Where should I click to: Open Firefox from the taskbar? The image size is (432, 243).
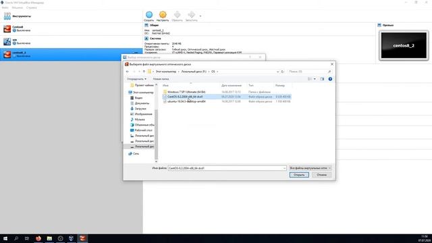[38, 238]
